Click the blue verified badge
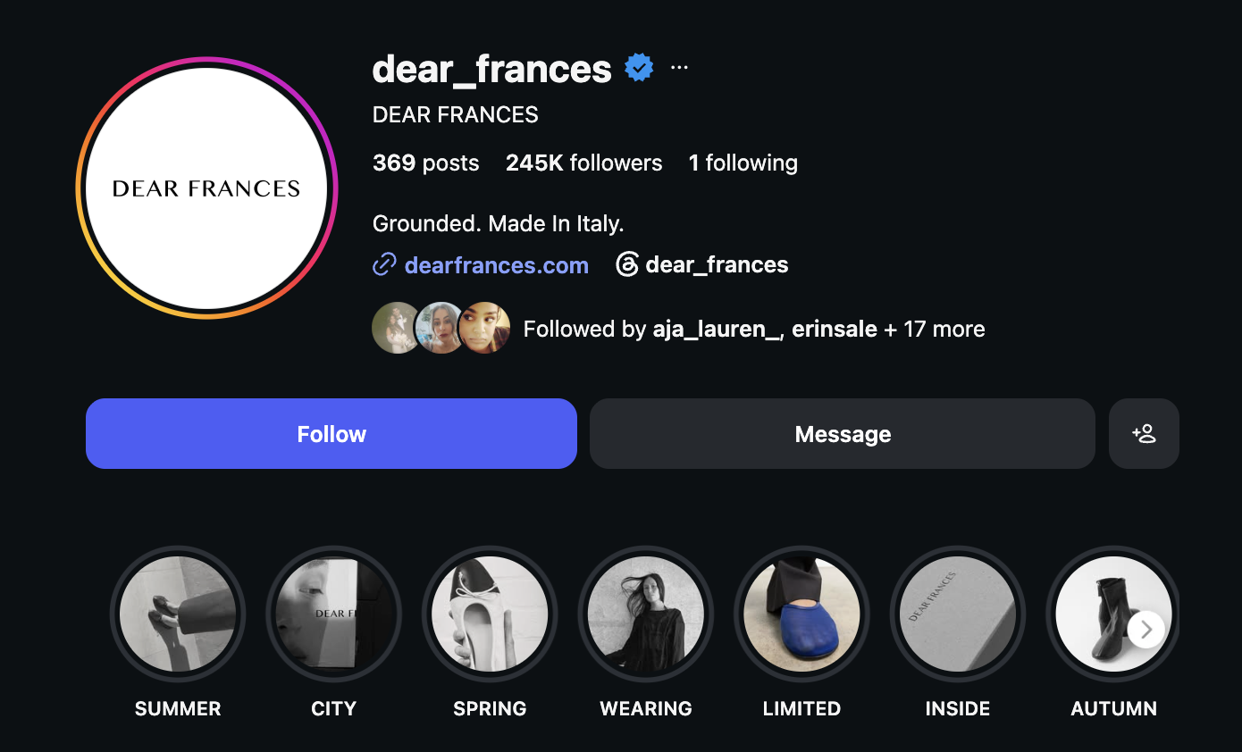The image size is (1242, 752). pos(638,68)
